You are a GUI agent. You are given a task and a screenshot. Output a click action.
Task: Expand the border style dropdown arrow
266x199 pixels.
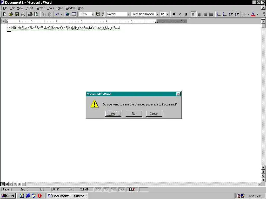pyautogui.click(x=249, y=14)
